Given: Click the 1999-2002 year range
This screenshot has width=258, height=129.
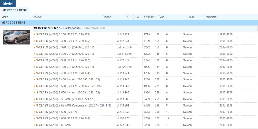Looking at the screenshot, I should [226, 54].
